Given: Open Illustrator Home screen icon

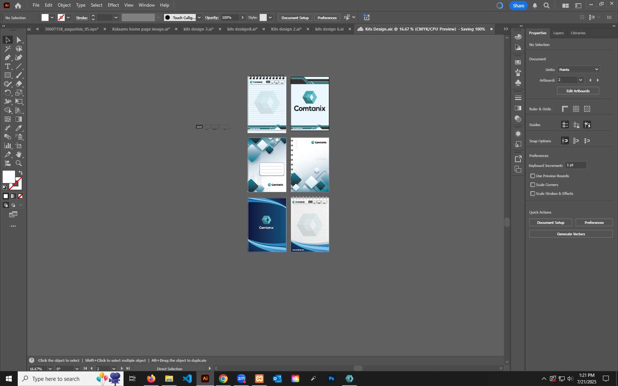Looking at the screenshot, I should tap(18, 6).
